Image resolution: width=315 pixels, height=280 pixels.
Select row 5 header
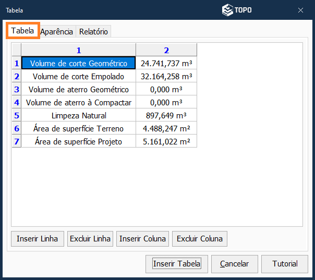(x=17, y=115)
